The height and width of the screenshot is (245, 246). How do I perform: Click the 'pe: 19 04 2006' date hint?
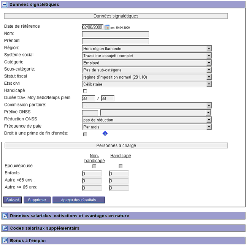point(120,28)
